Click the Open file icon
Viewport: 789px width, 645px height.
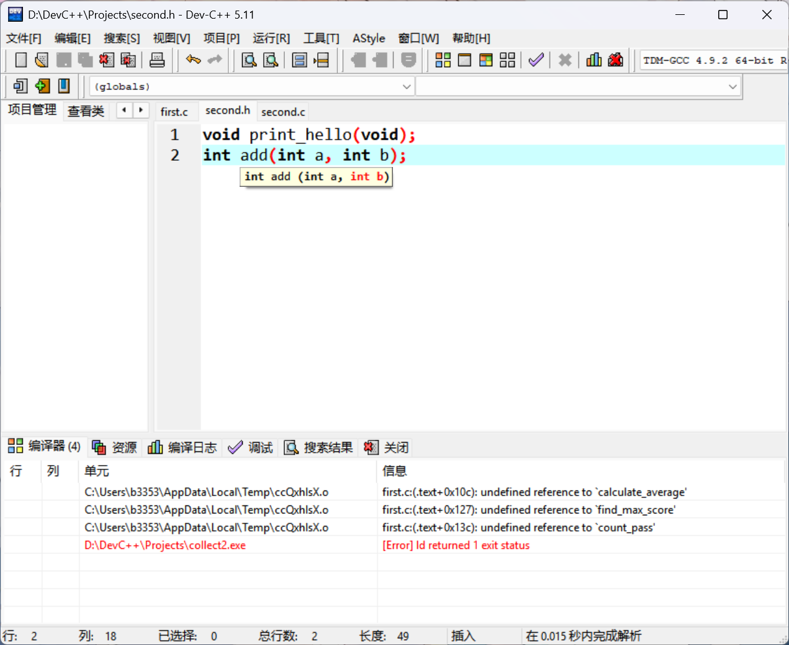click(x=42, y=60)
